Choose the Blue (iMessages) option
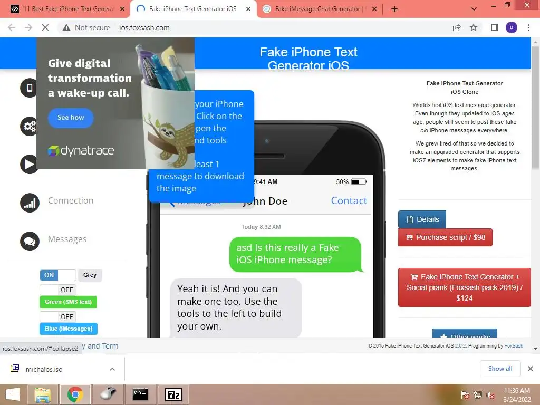540x405 pixels. coord(69,329)
